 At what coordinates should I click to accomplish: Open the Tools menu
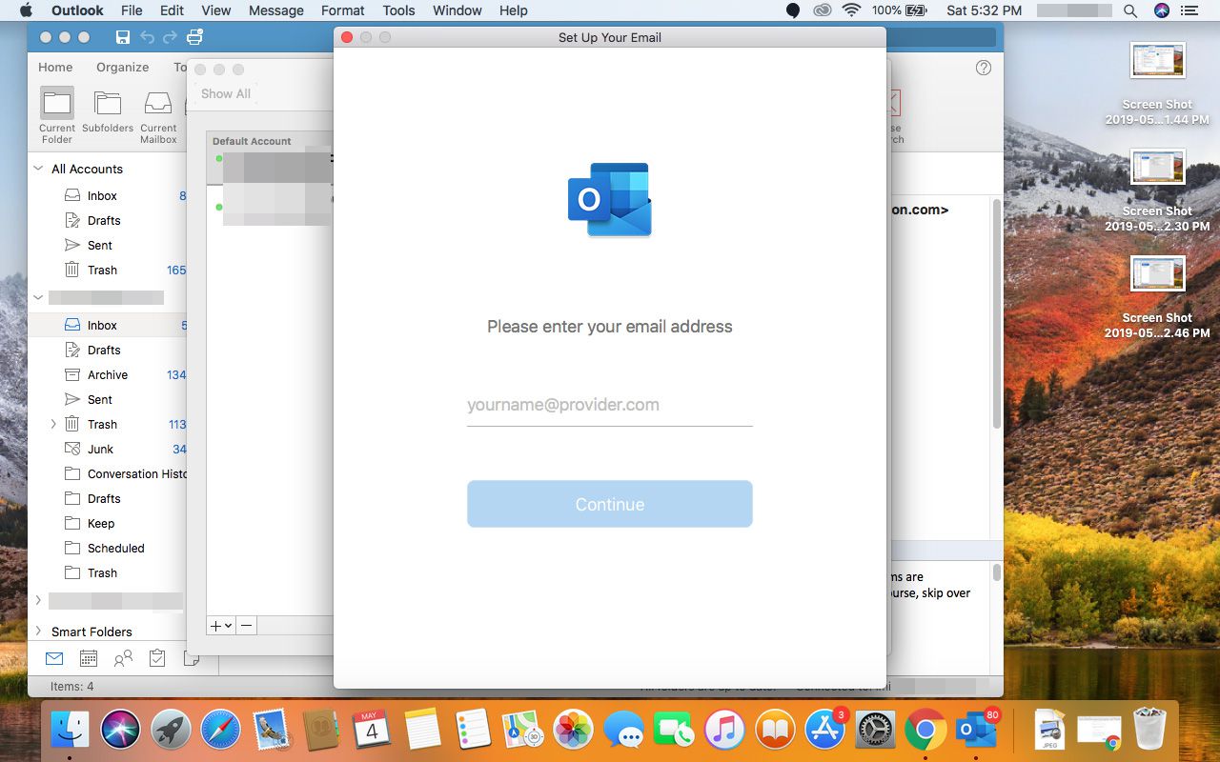(398, 10)
